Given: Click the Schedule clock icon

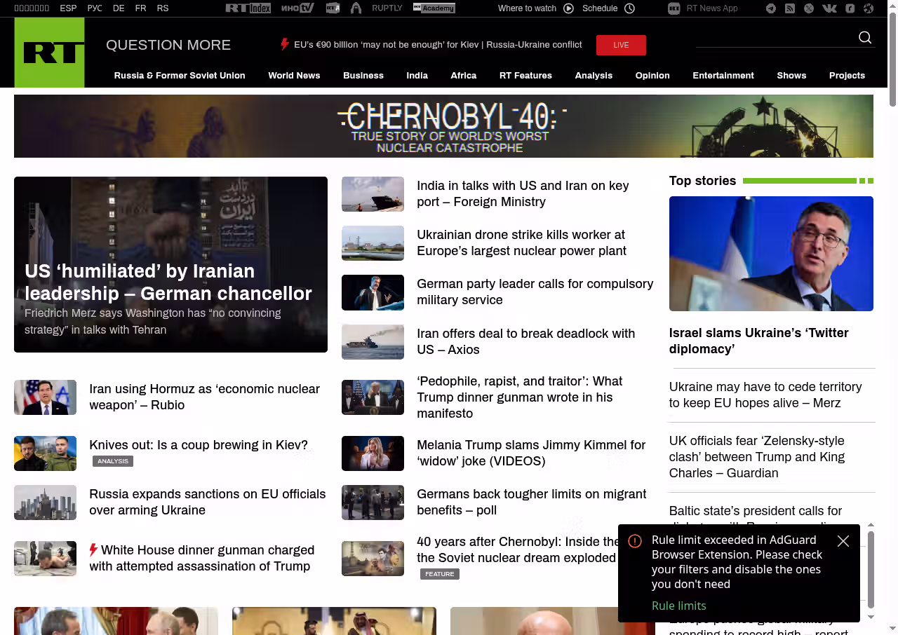Looking at the screenshot, I should click(x=629, y=8).
